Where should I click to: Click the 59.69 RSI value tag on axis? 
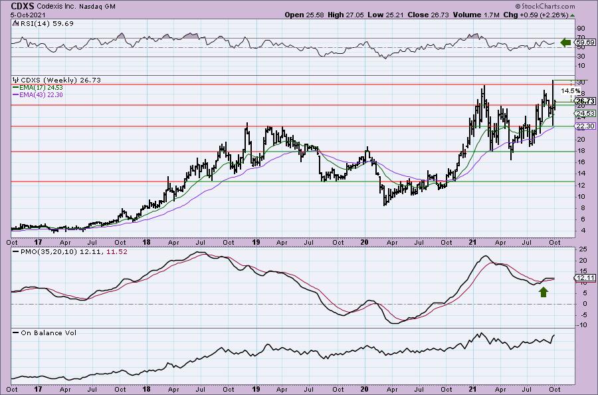click(x=585, y=43)
